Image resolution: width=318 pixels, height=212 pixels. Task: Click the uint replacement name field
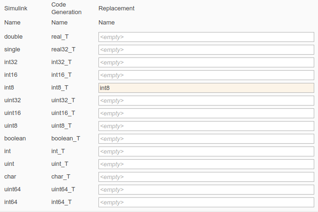tap(206, 164)
